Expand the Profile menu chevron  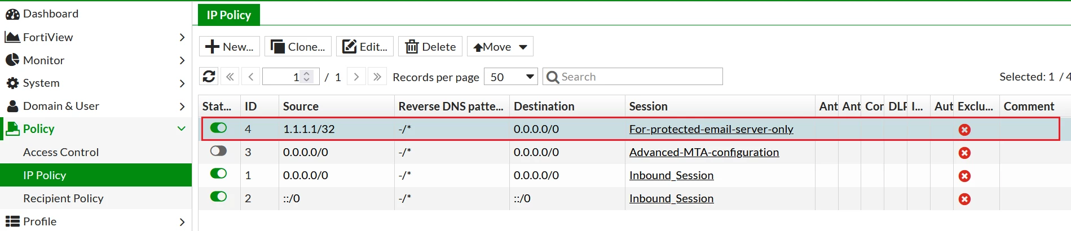pyautogui.click(x=182, y=222)
